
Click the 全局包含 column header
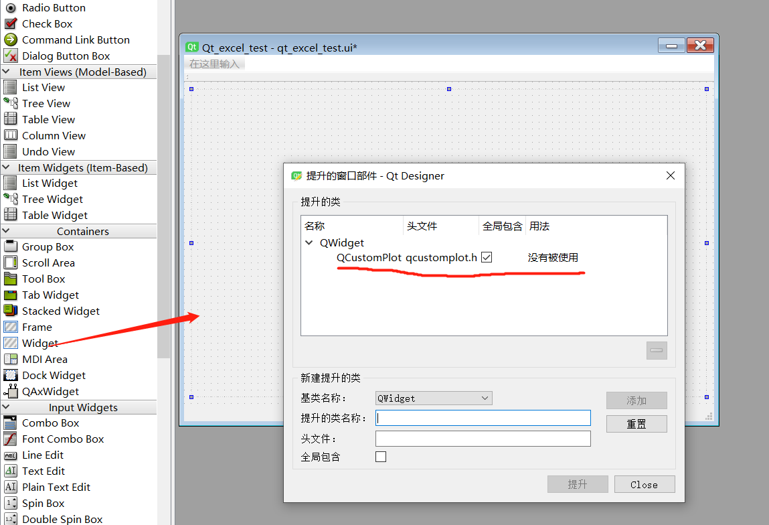(x=502, y=226)
